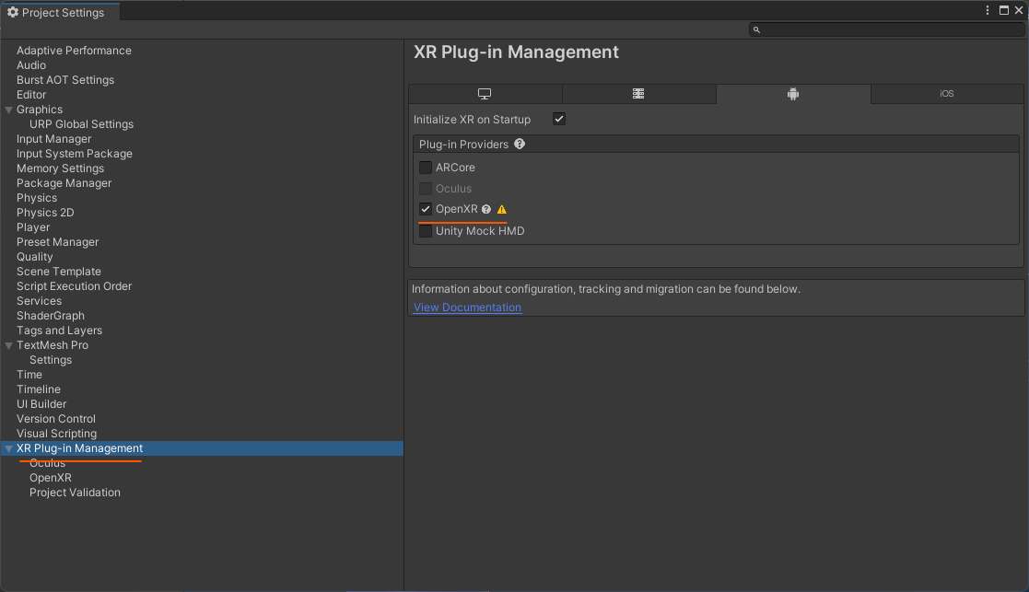Click the Plug-in Providers help icon

520,144
